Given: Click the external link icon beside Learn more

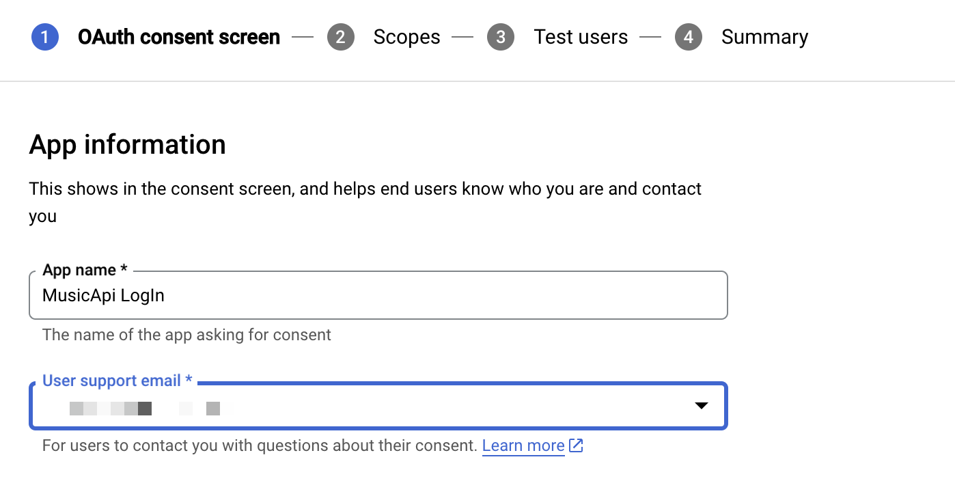Looking at the screenshot, I should click(x=576, y=445).
